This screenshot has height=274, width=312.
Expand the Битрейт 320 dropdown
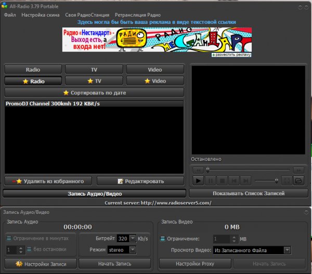133,238
